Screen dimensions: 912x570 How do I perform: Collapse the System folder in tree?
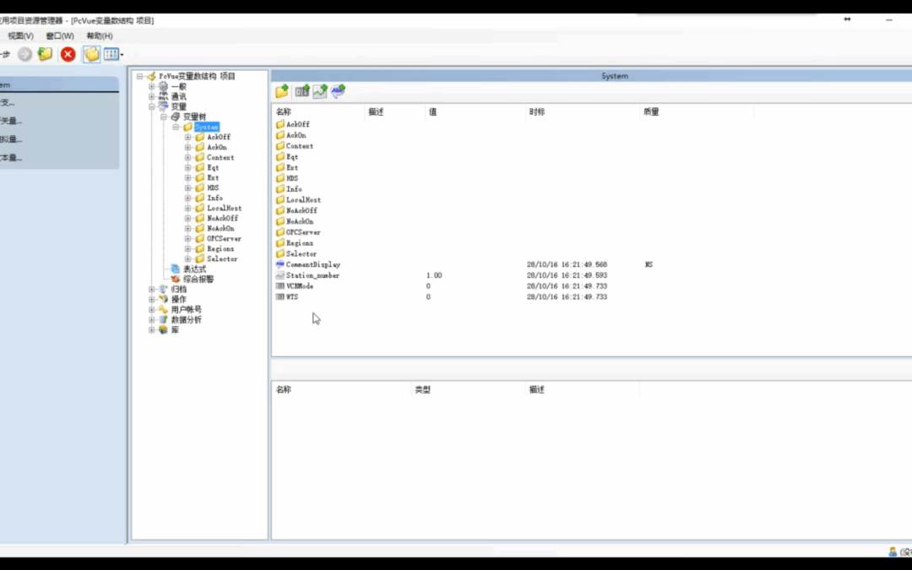176,127
